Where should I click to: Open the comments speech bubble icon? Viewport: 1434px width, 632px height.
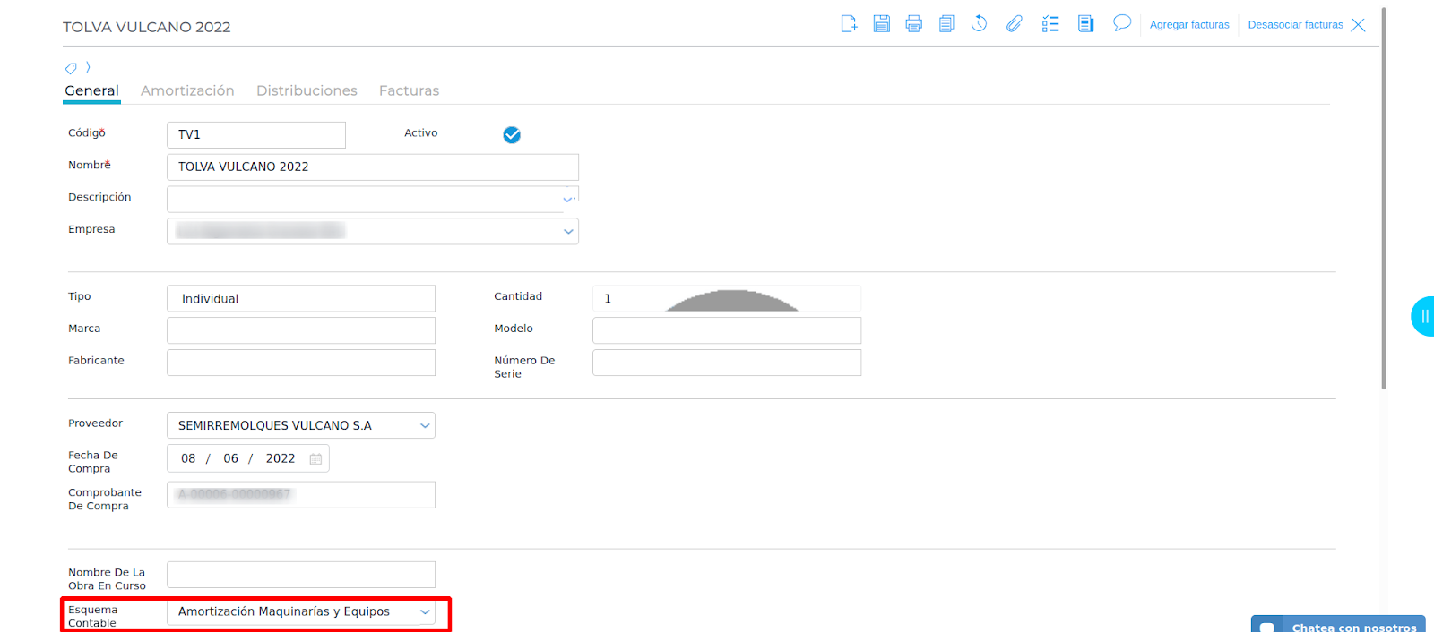click(1121, 23)
